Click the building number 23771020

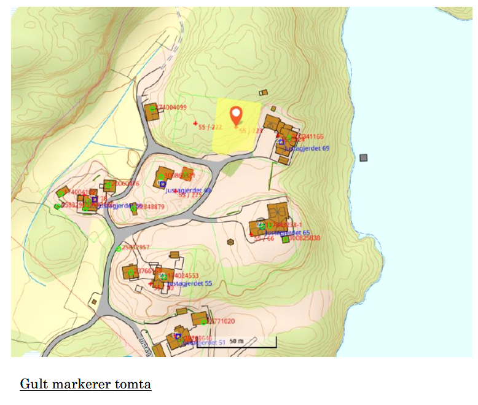click(221, 321)
